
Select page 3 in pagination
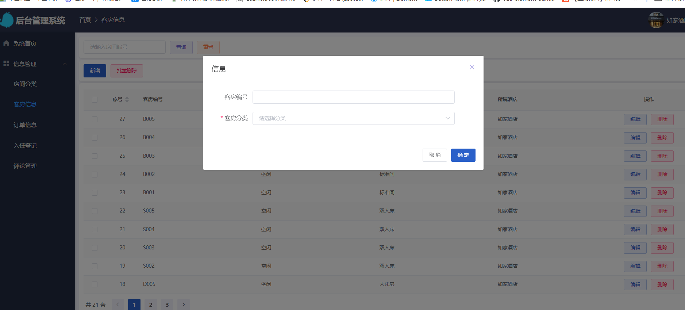click(x=167, y=305)
